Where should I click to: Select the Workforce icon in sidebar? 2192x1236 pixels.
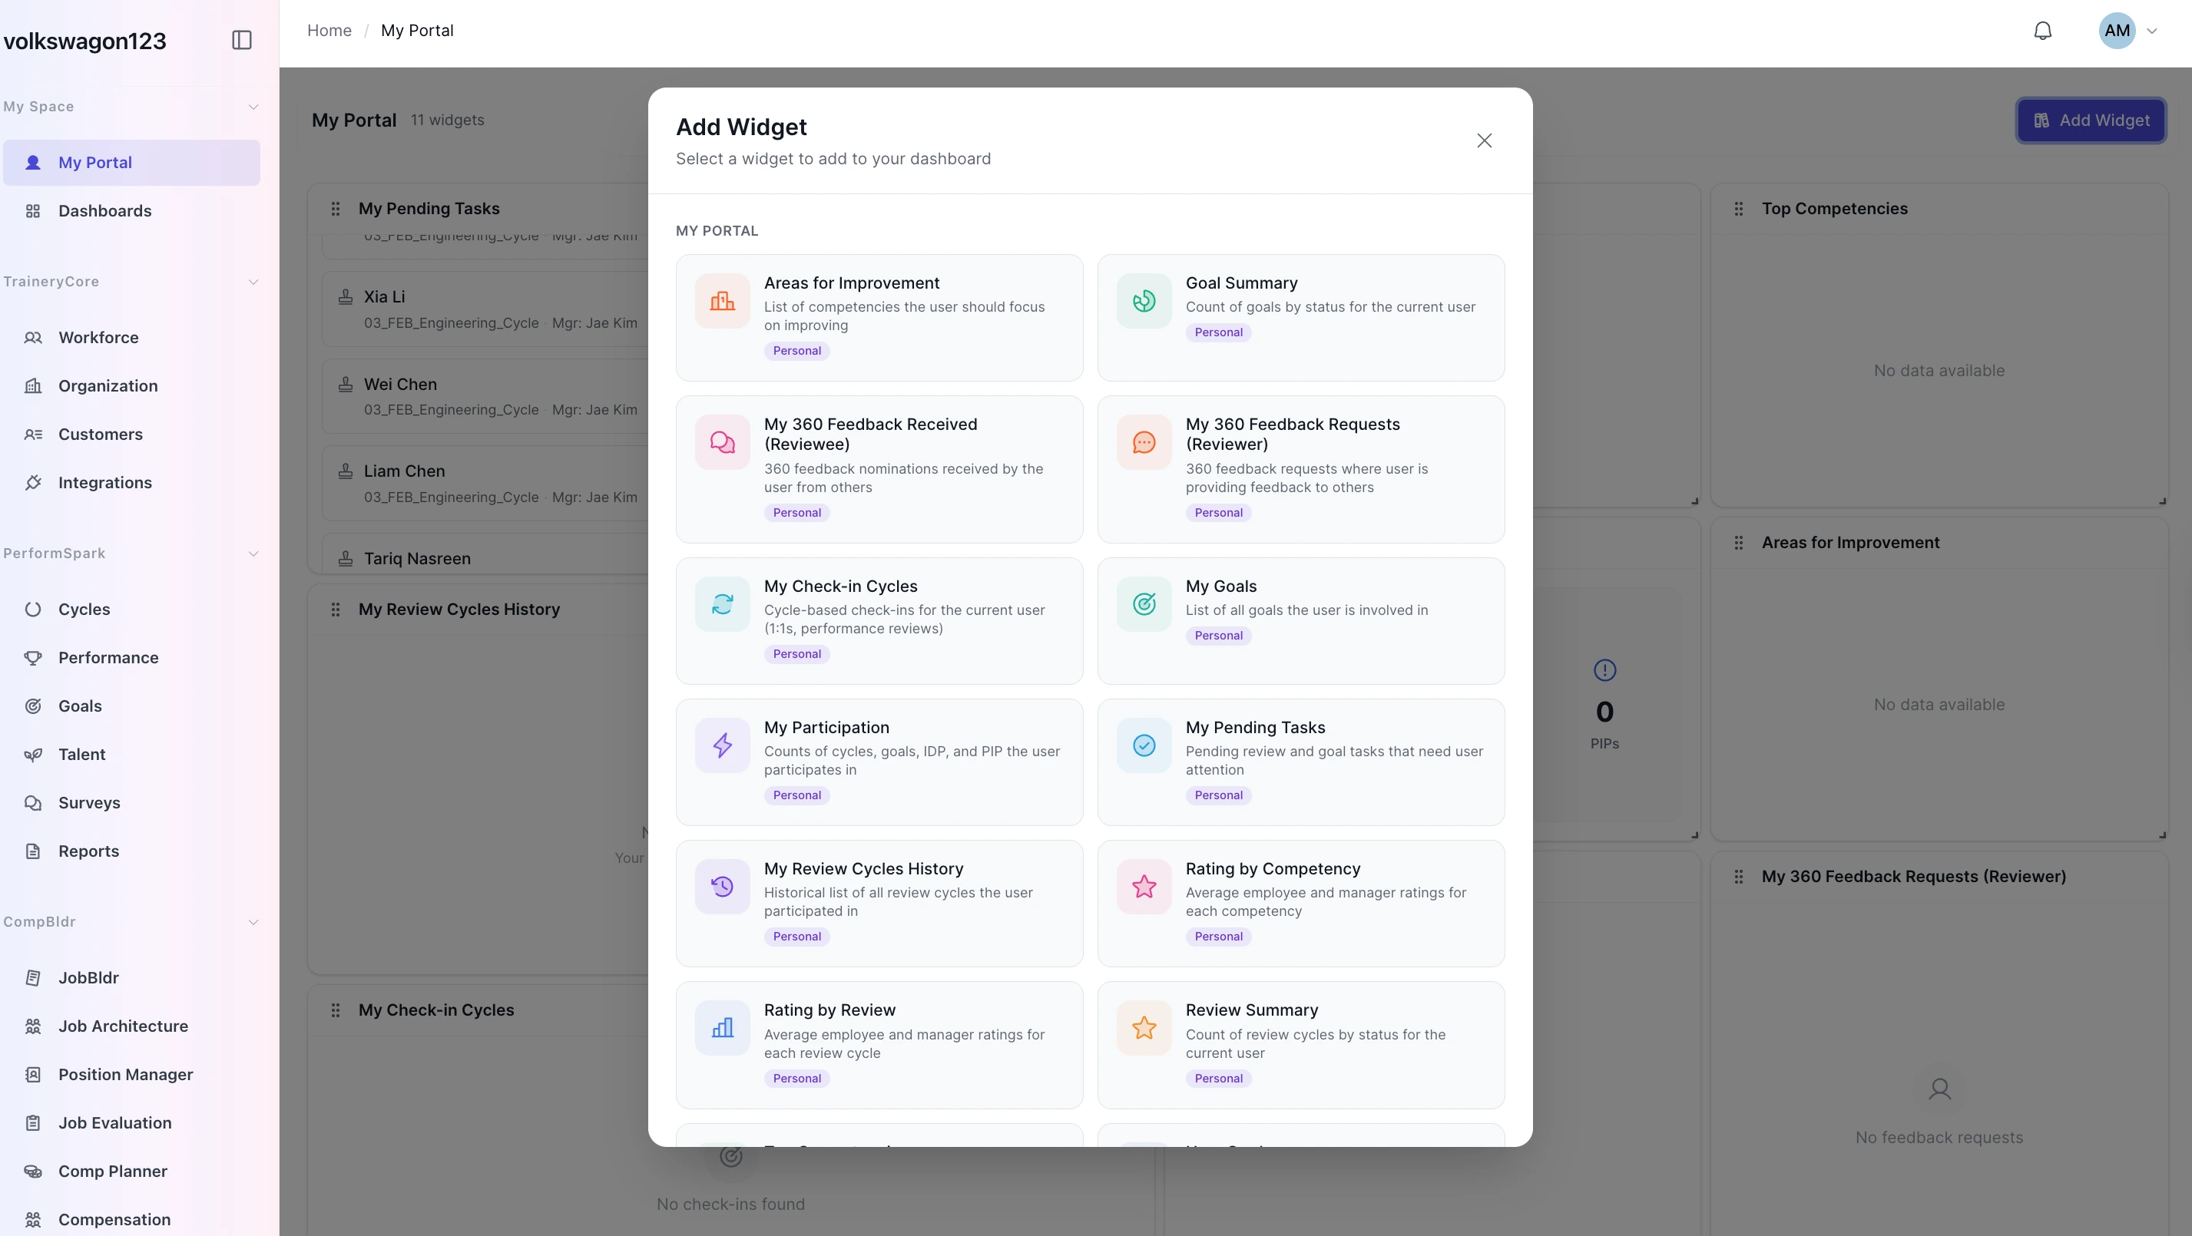tap(34, 337)
